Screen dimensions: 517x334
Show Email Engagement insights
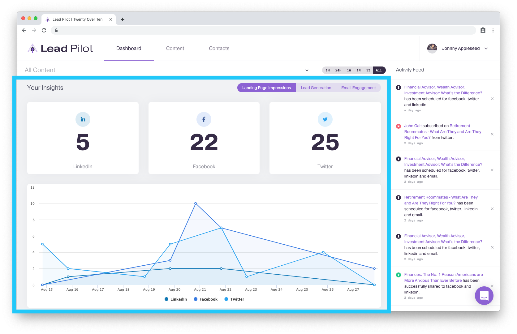click(x=358, y=88)
